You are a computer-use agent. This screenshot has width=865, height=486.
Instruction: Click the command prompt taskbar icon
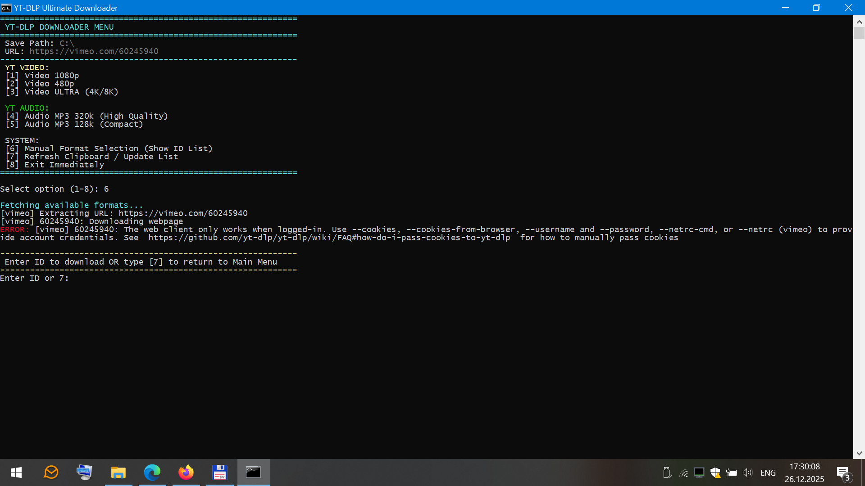(x=253, y=472)
